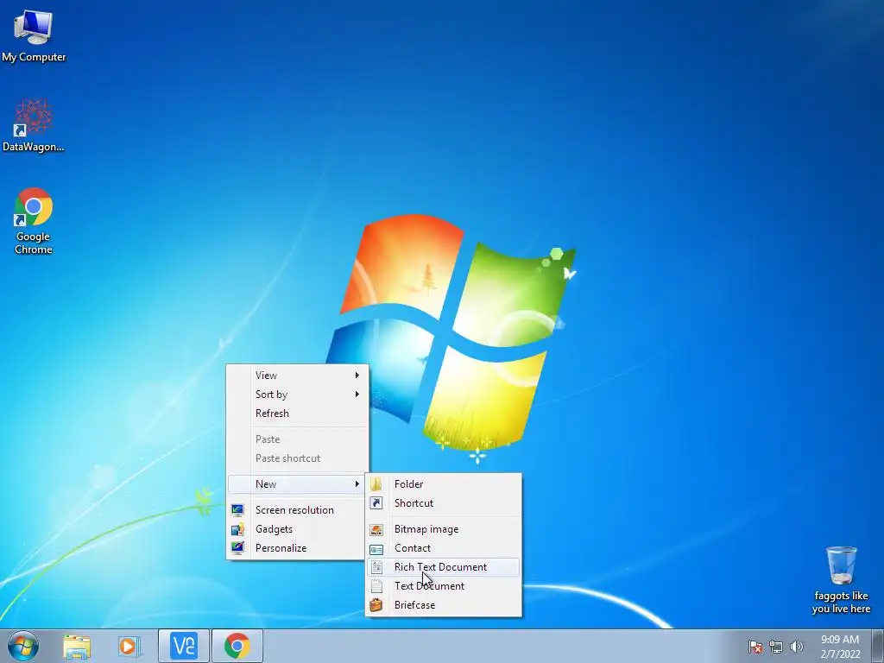Screen dimensions: 884x663
Task: Select the DataWagon shortcut icon
Action: coord(34,126)
